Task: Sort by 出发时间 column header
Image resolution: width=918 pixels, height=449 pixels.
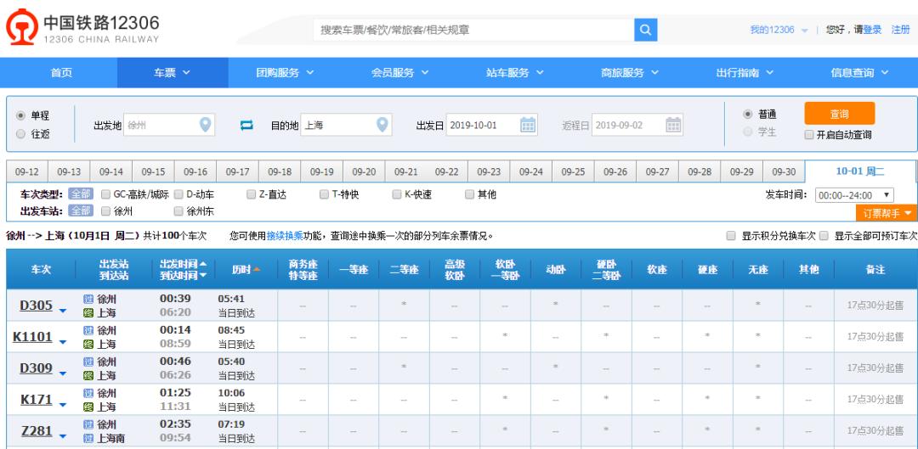Action: 183,264
